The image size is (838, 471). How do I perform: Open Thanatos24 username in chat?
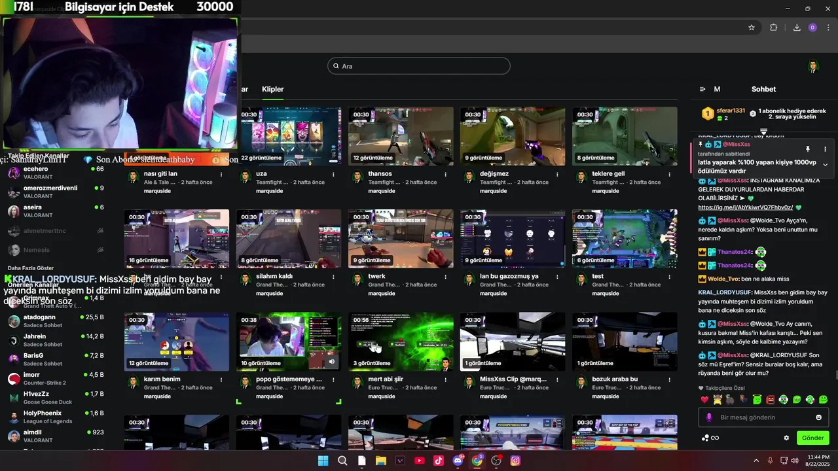[735, 252]
